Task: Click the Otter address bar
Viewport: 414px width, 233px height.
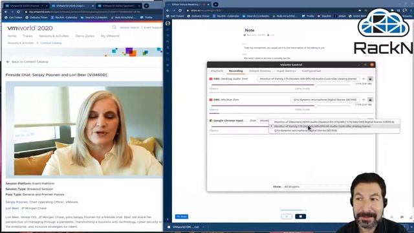Action: [272, 10]
